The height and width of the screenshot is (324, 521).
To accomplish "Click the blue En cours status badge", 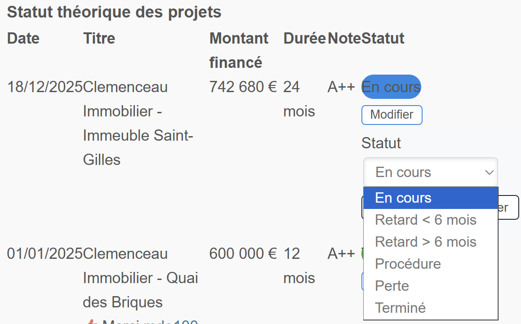I will 391,87.
